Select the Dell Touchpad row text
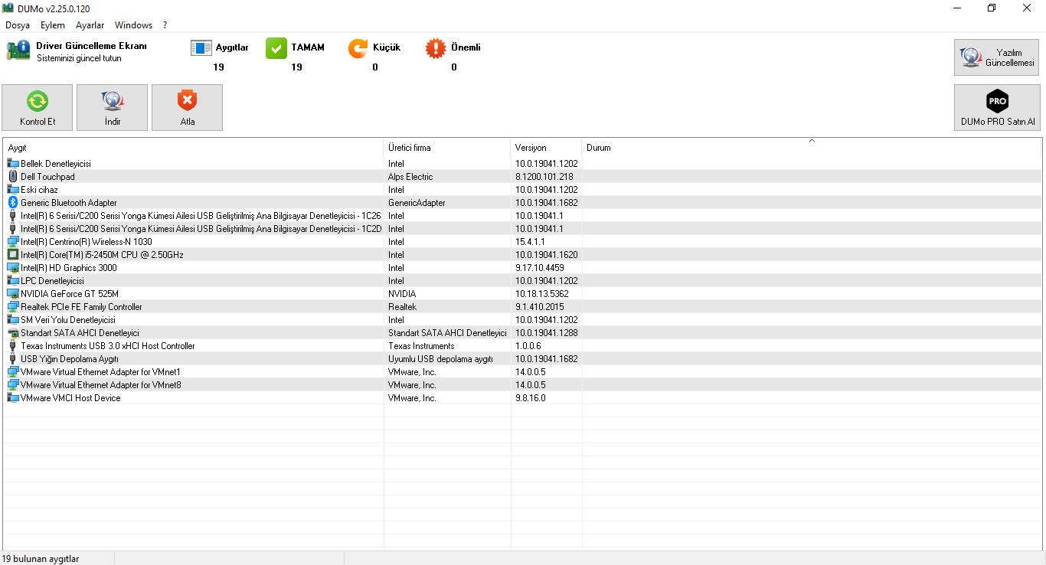1046x565 pixels. (47, 177)
